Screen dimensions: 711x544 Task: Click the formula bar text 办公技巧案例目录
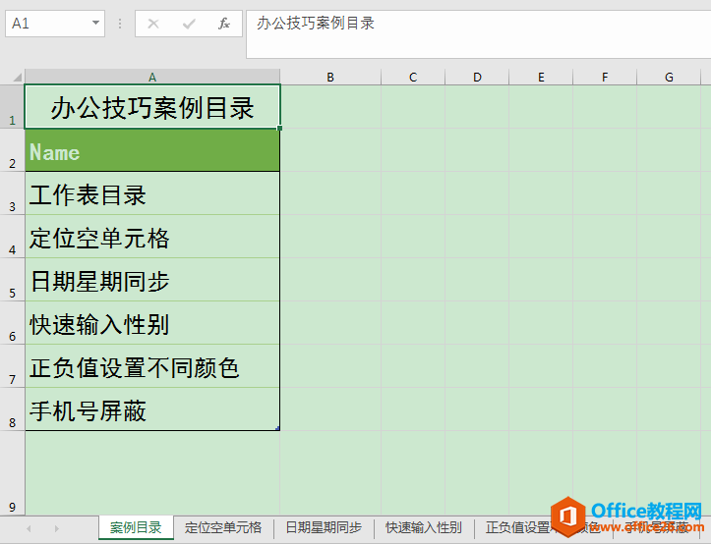pos(315,24)
